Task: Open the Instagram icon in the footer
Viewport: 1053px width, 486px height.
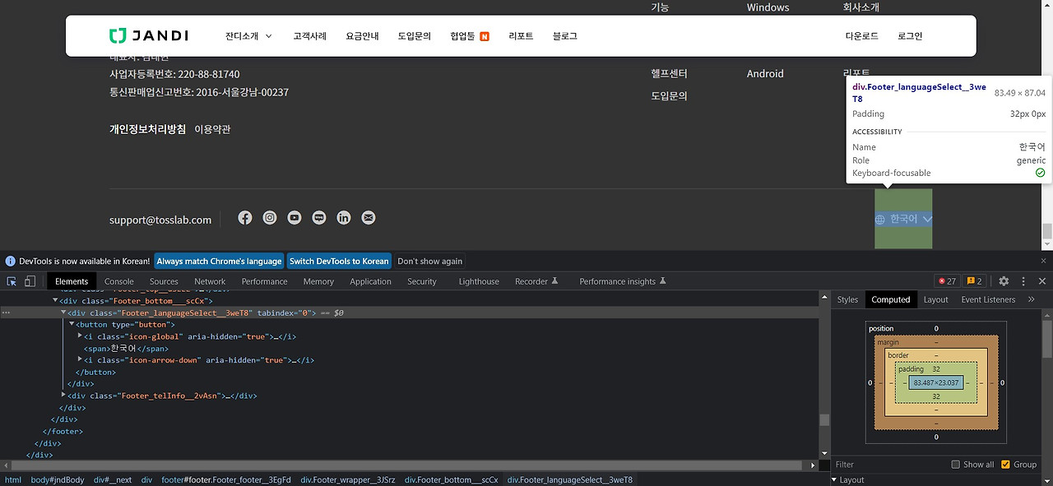Action: pyautogui.click(x=270, y=218)
